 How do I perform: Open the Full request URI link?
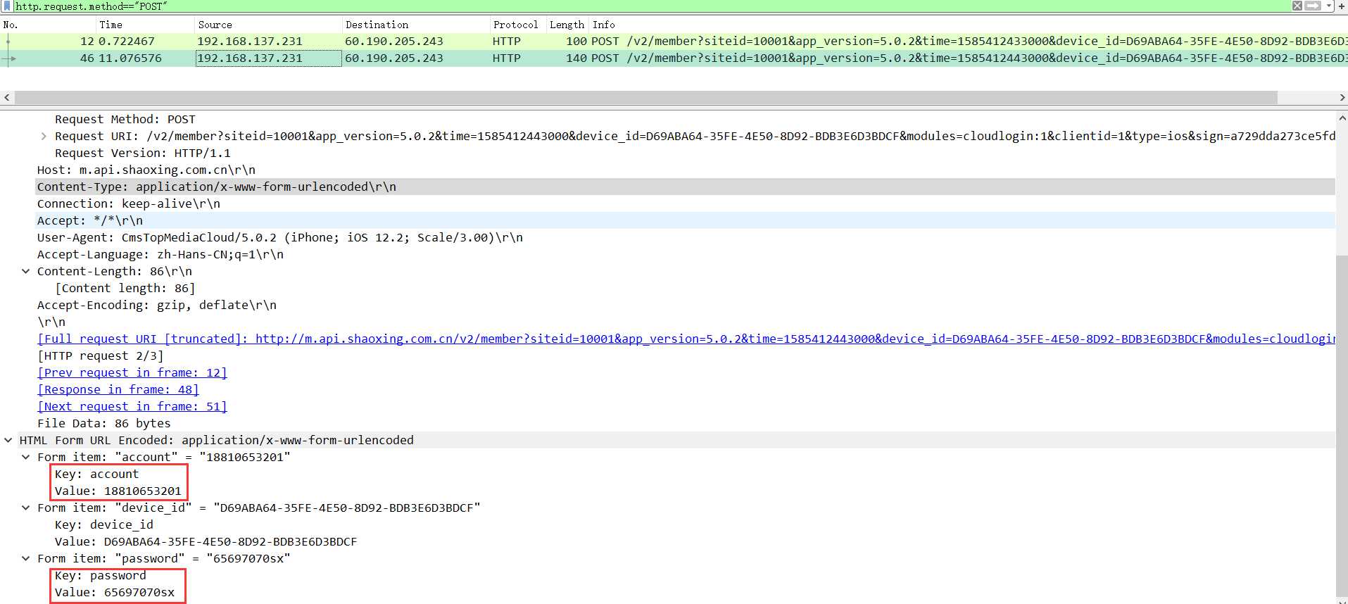pyautogui.click(x=686, y=339)
